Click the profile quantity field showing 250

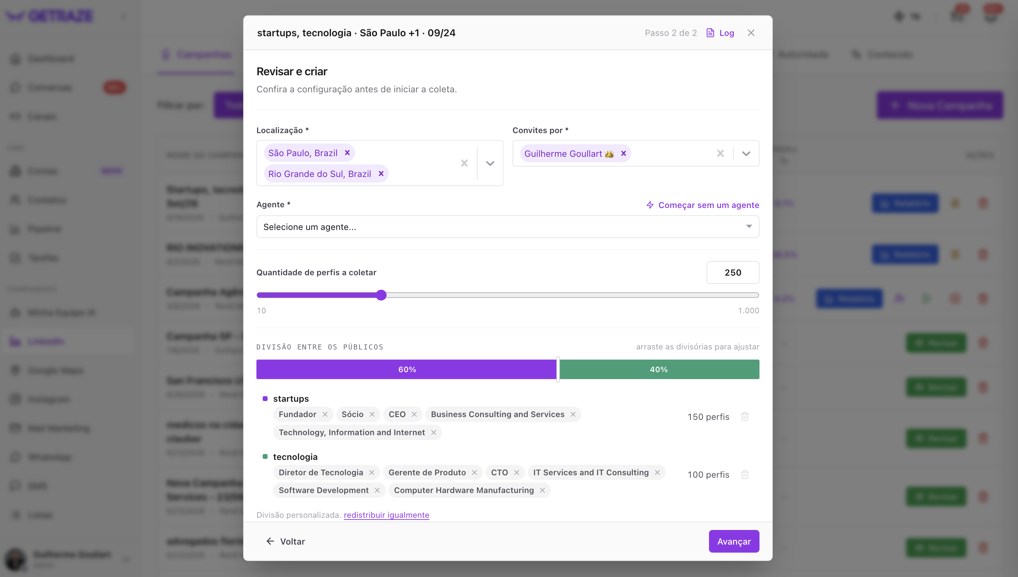pos(733,272)
